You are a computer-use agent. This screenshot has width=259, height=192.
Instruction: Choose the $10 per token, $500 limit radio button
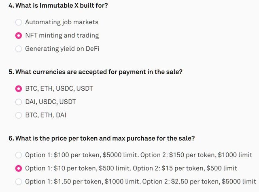19,169
